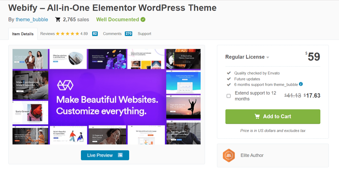Click the blue info icon about support
This screenshot has width=339, height=170.
coord(301,84)
